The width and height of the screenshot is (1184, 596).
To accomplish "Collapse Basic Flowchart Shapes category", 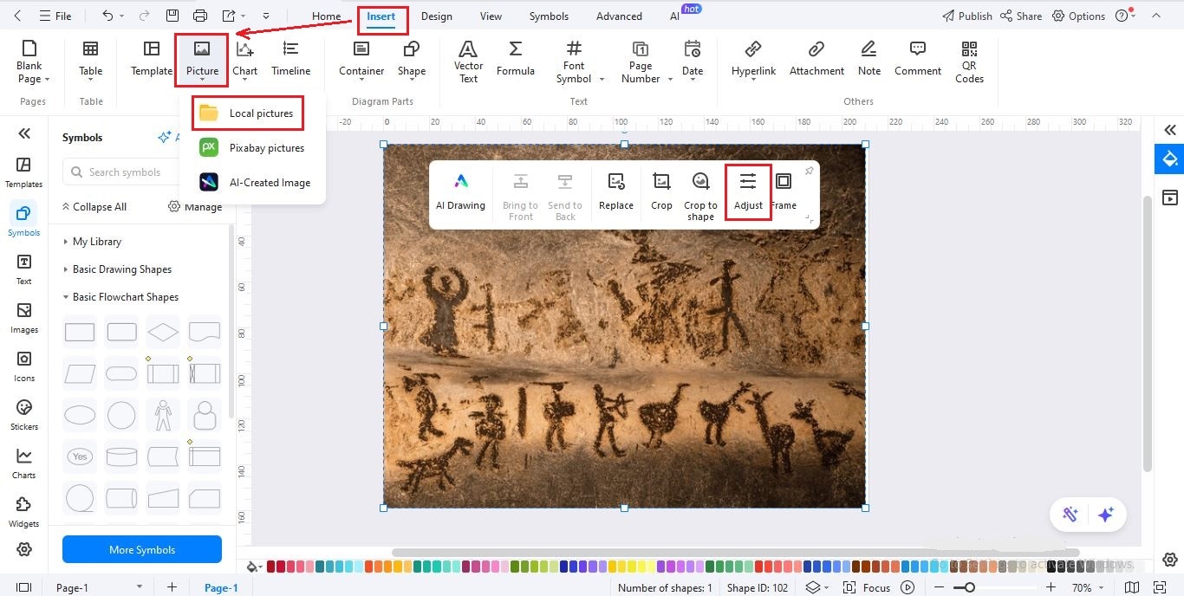I will [120, 297].
